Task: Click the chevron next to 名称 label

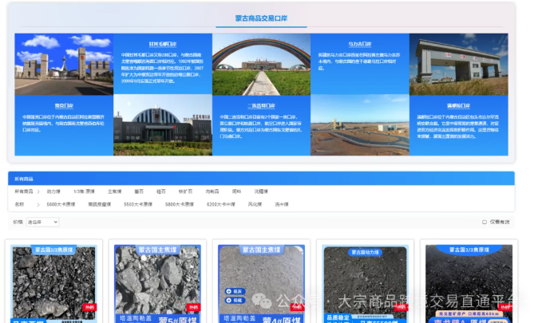Action: point(38,205)
